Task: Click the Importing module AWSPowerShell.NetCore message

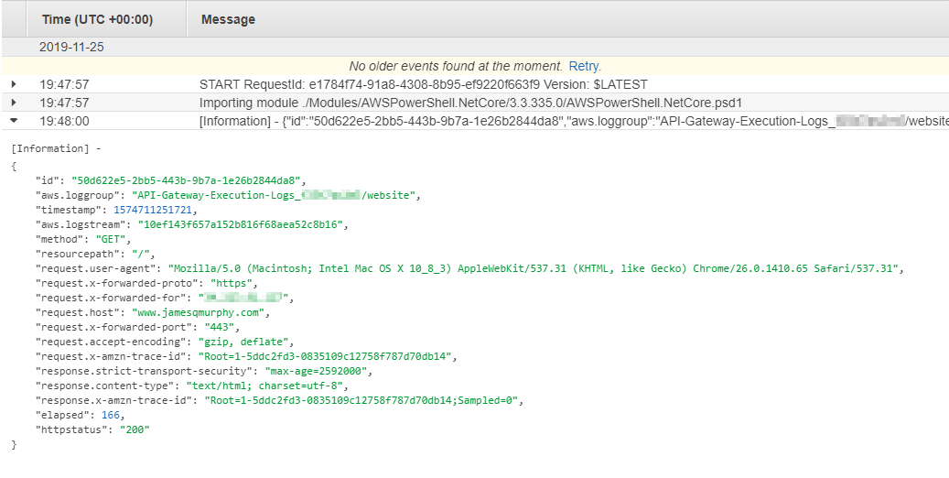Action: click(470, 103)
